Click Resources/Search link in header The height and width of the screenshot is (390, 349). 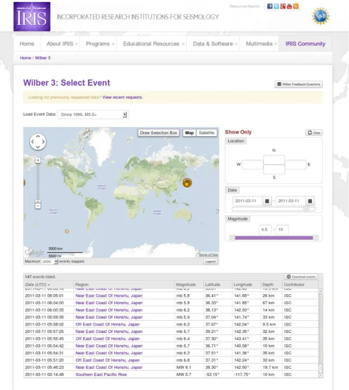pos(244,6)
